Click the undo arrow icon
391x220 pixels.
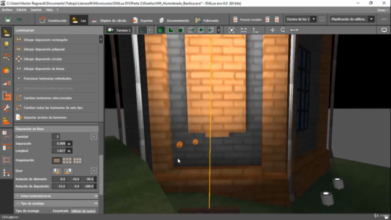(x=19, y=20)
